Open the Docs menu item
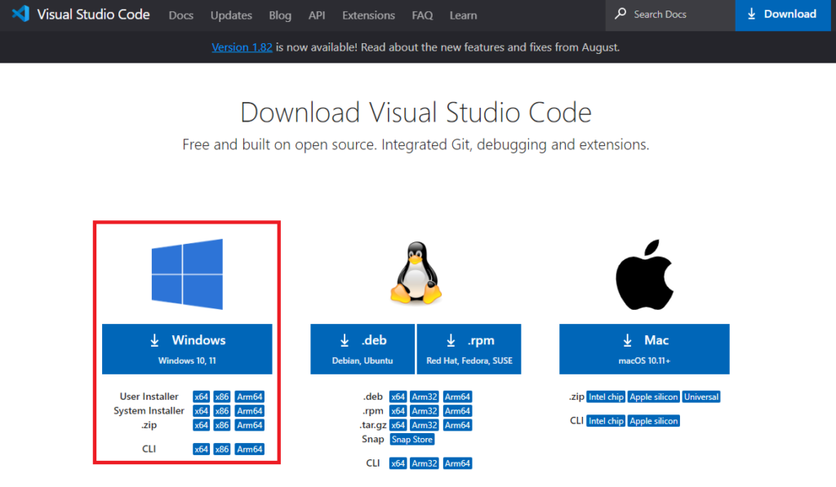The image size is (836, 487). point(180,15)
